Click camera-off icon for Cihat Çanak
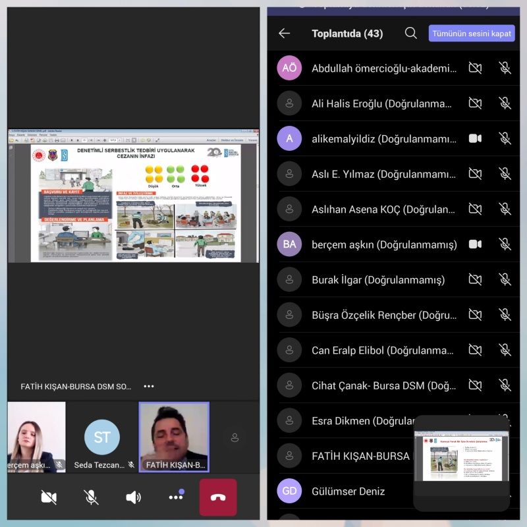The height and width of the screenshot is (527, 527). point(475,385)
